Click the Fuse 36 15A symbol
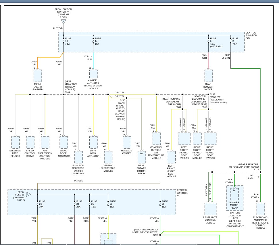Screen dimensions: 279x245 click(160, 203)
